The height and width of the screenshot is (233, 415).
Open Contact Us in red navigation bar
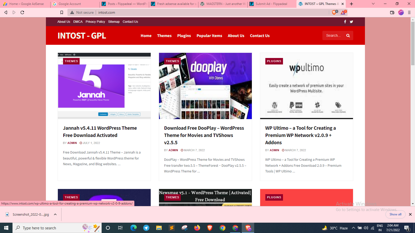260,36
